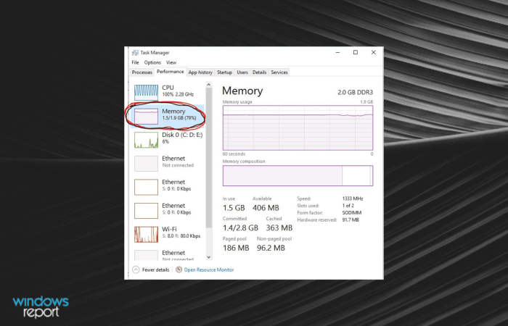Open the View menu
Screen dimensions: 508x326
[171, 62]
